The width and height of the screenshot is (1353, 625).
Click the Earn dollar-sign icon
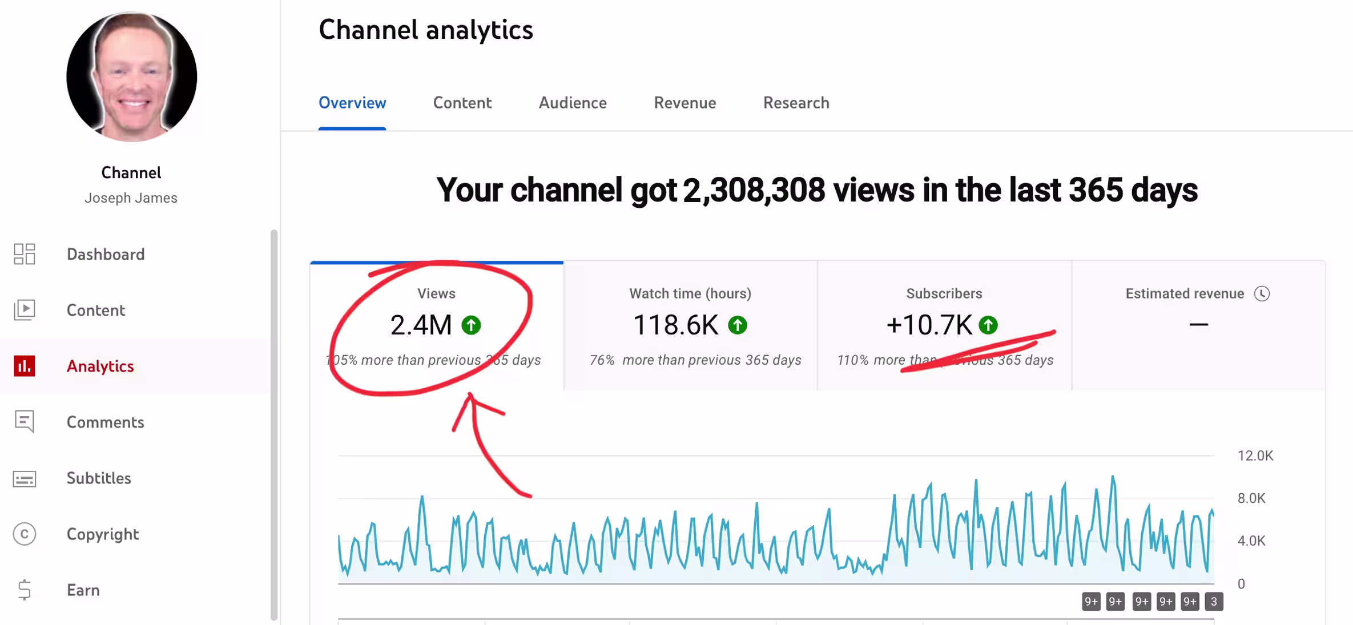(x=25, y=590)
